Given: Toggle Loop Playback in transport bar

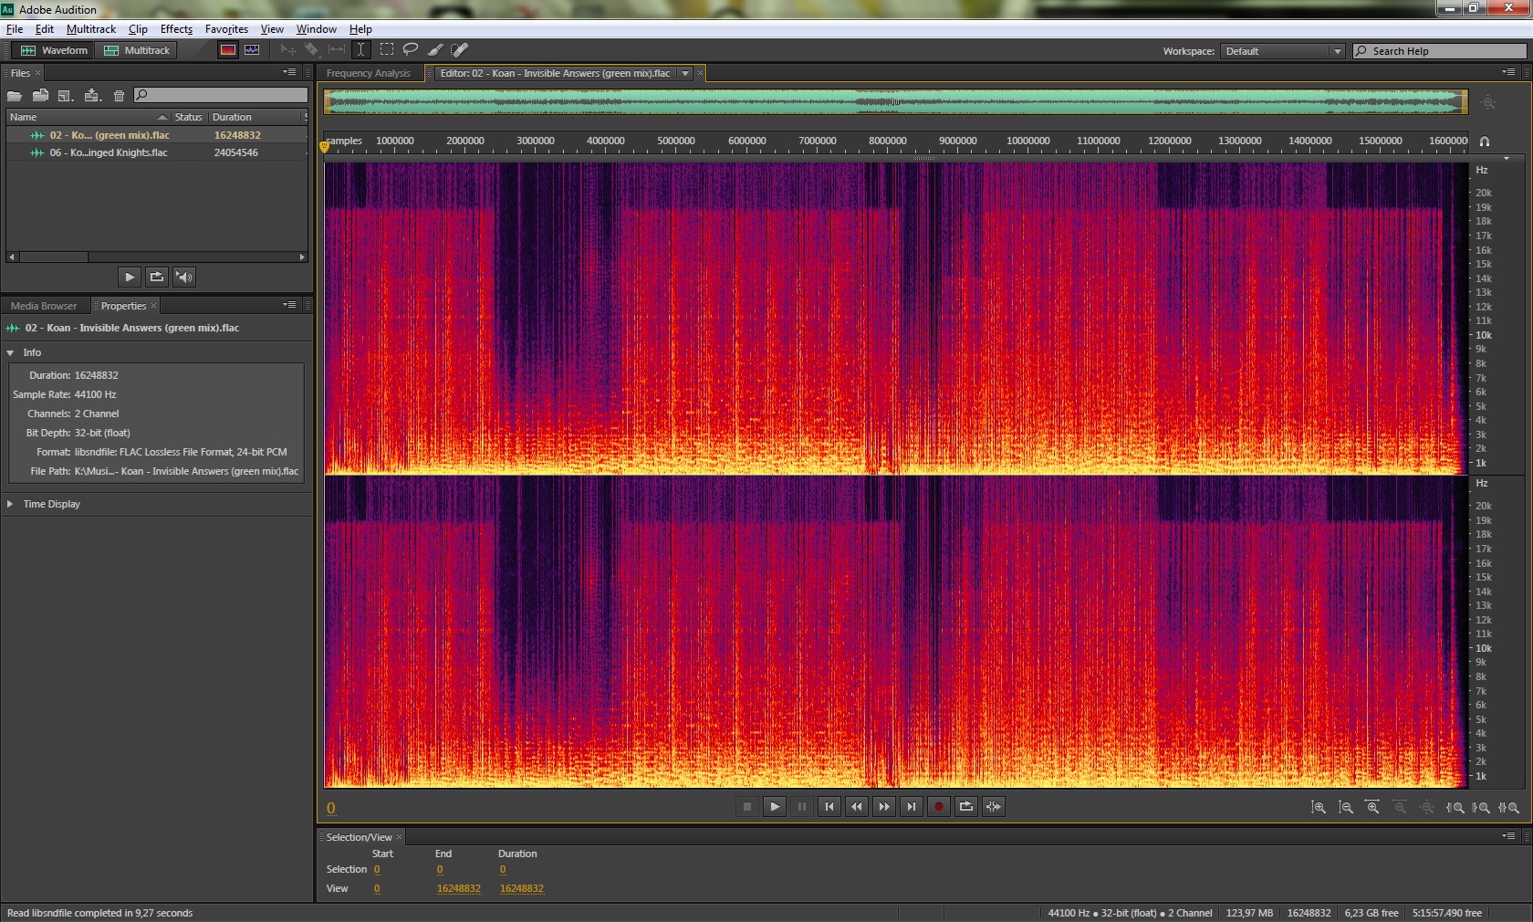Looking at the screenshot, I should tap(966, 806).
